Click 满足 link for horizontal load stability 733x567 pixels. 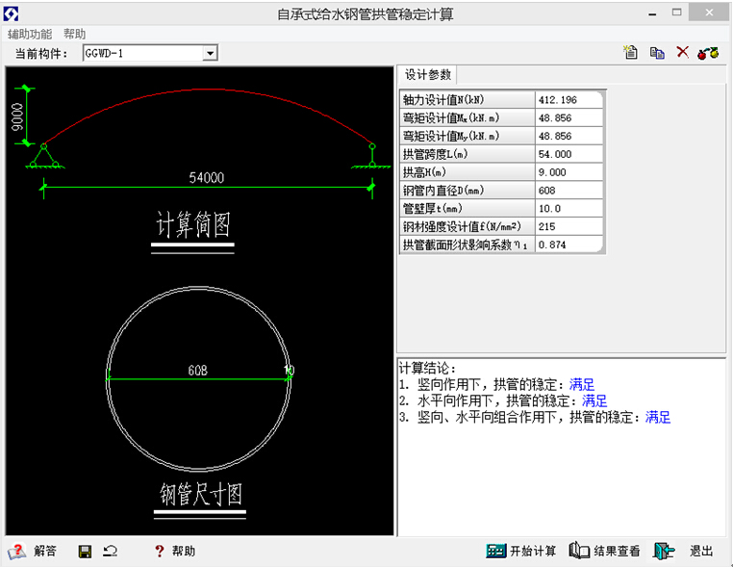pyautogui.click(x=594, y=400)
